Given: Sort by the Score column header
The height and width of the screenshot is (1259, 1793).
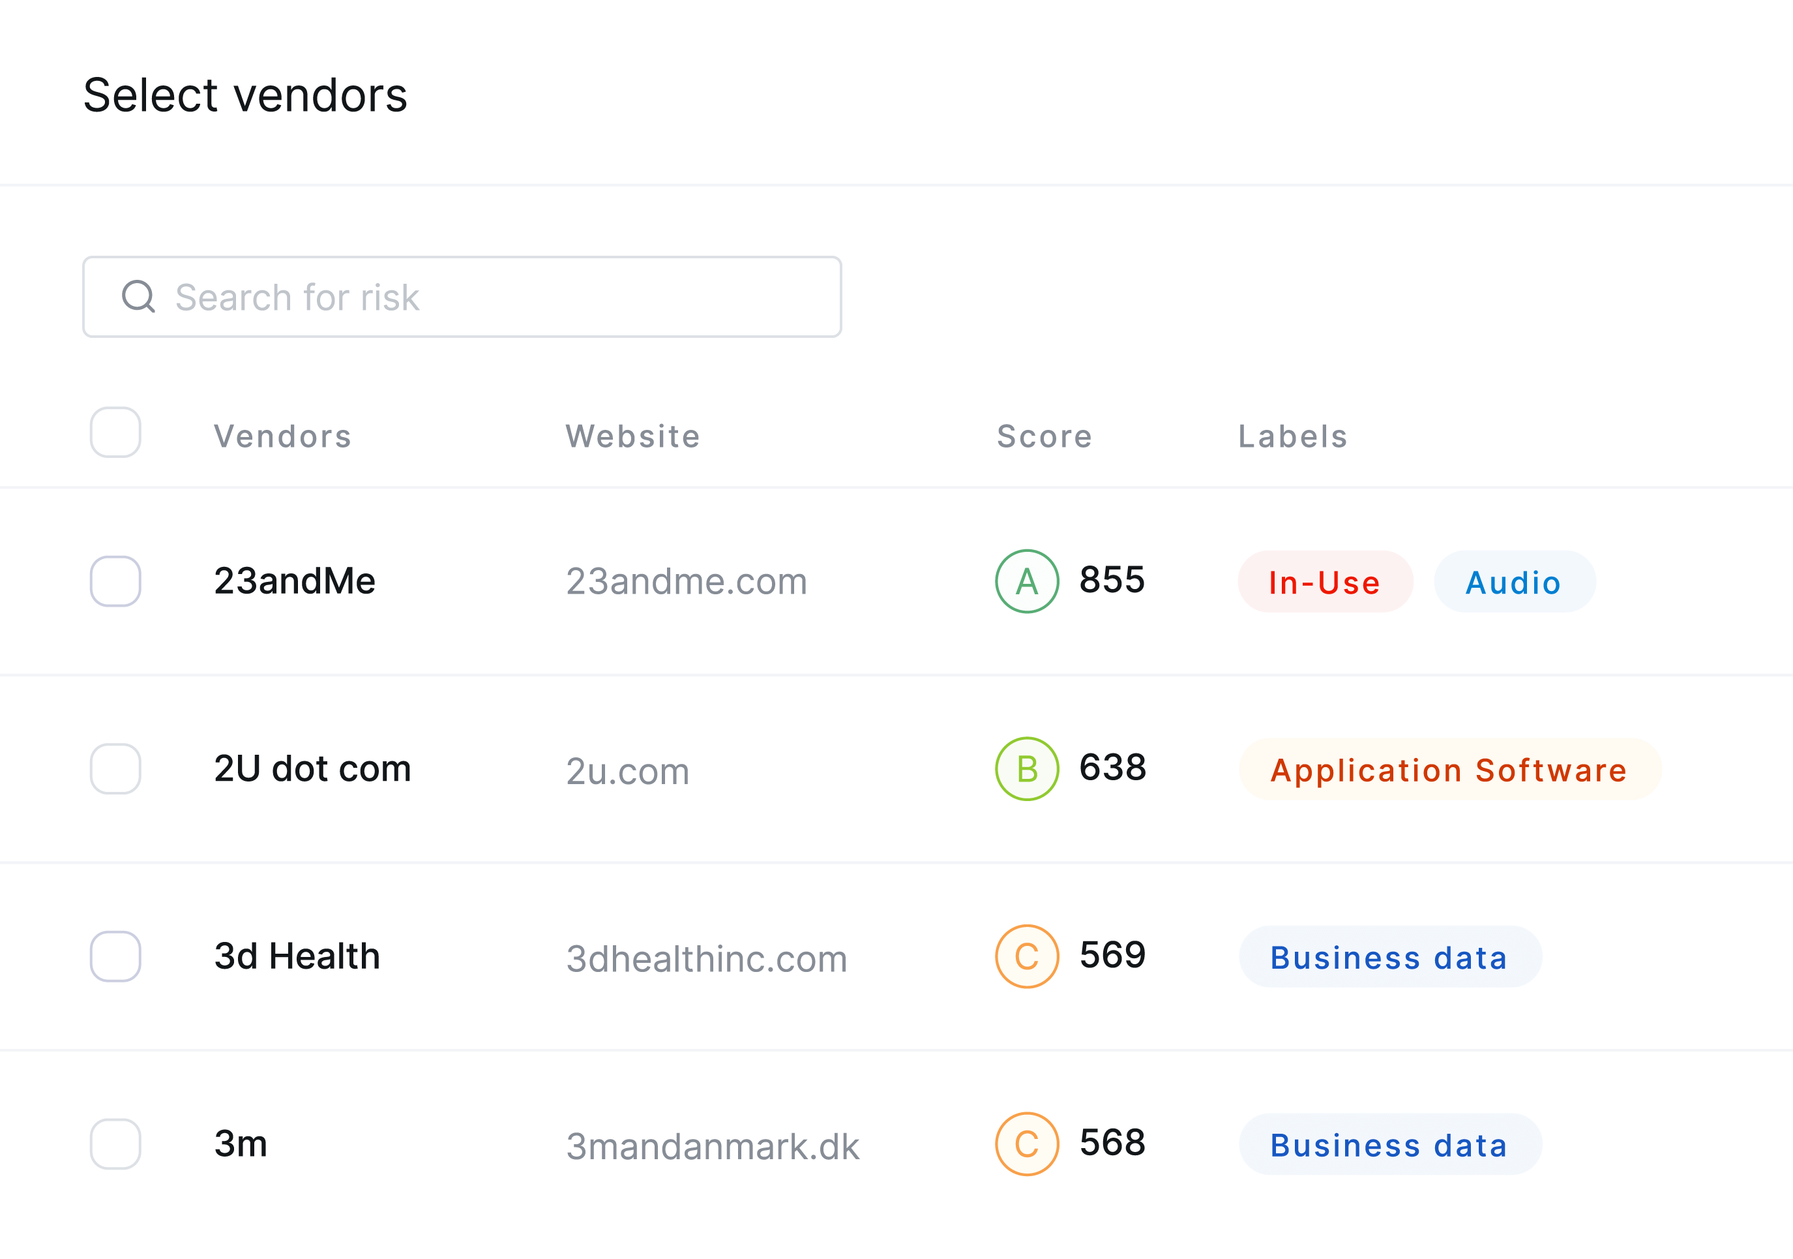Looking at the screenshot, I should click(x=1044, y=436).
